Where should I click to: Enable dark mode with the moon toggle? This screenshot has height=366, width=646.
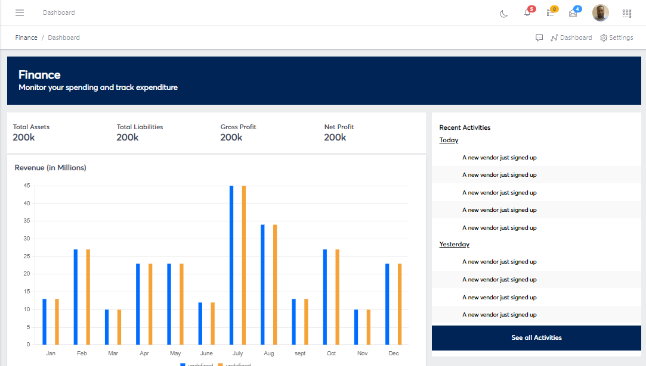503,14
